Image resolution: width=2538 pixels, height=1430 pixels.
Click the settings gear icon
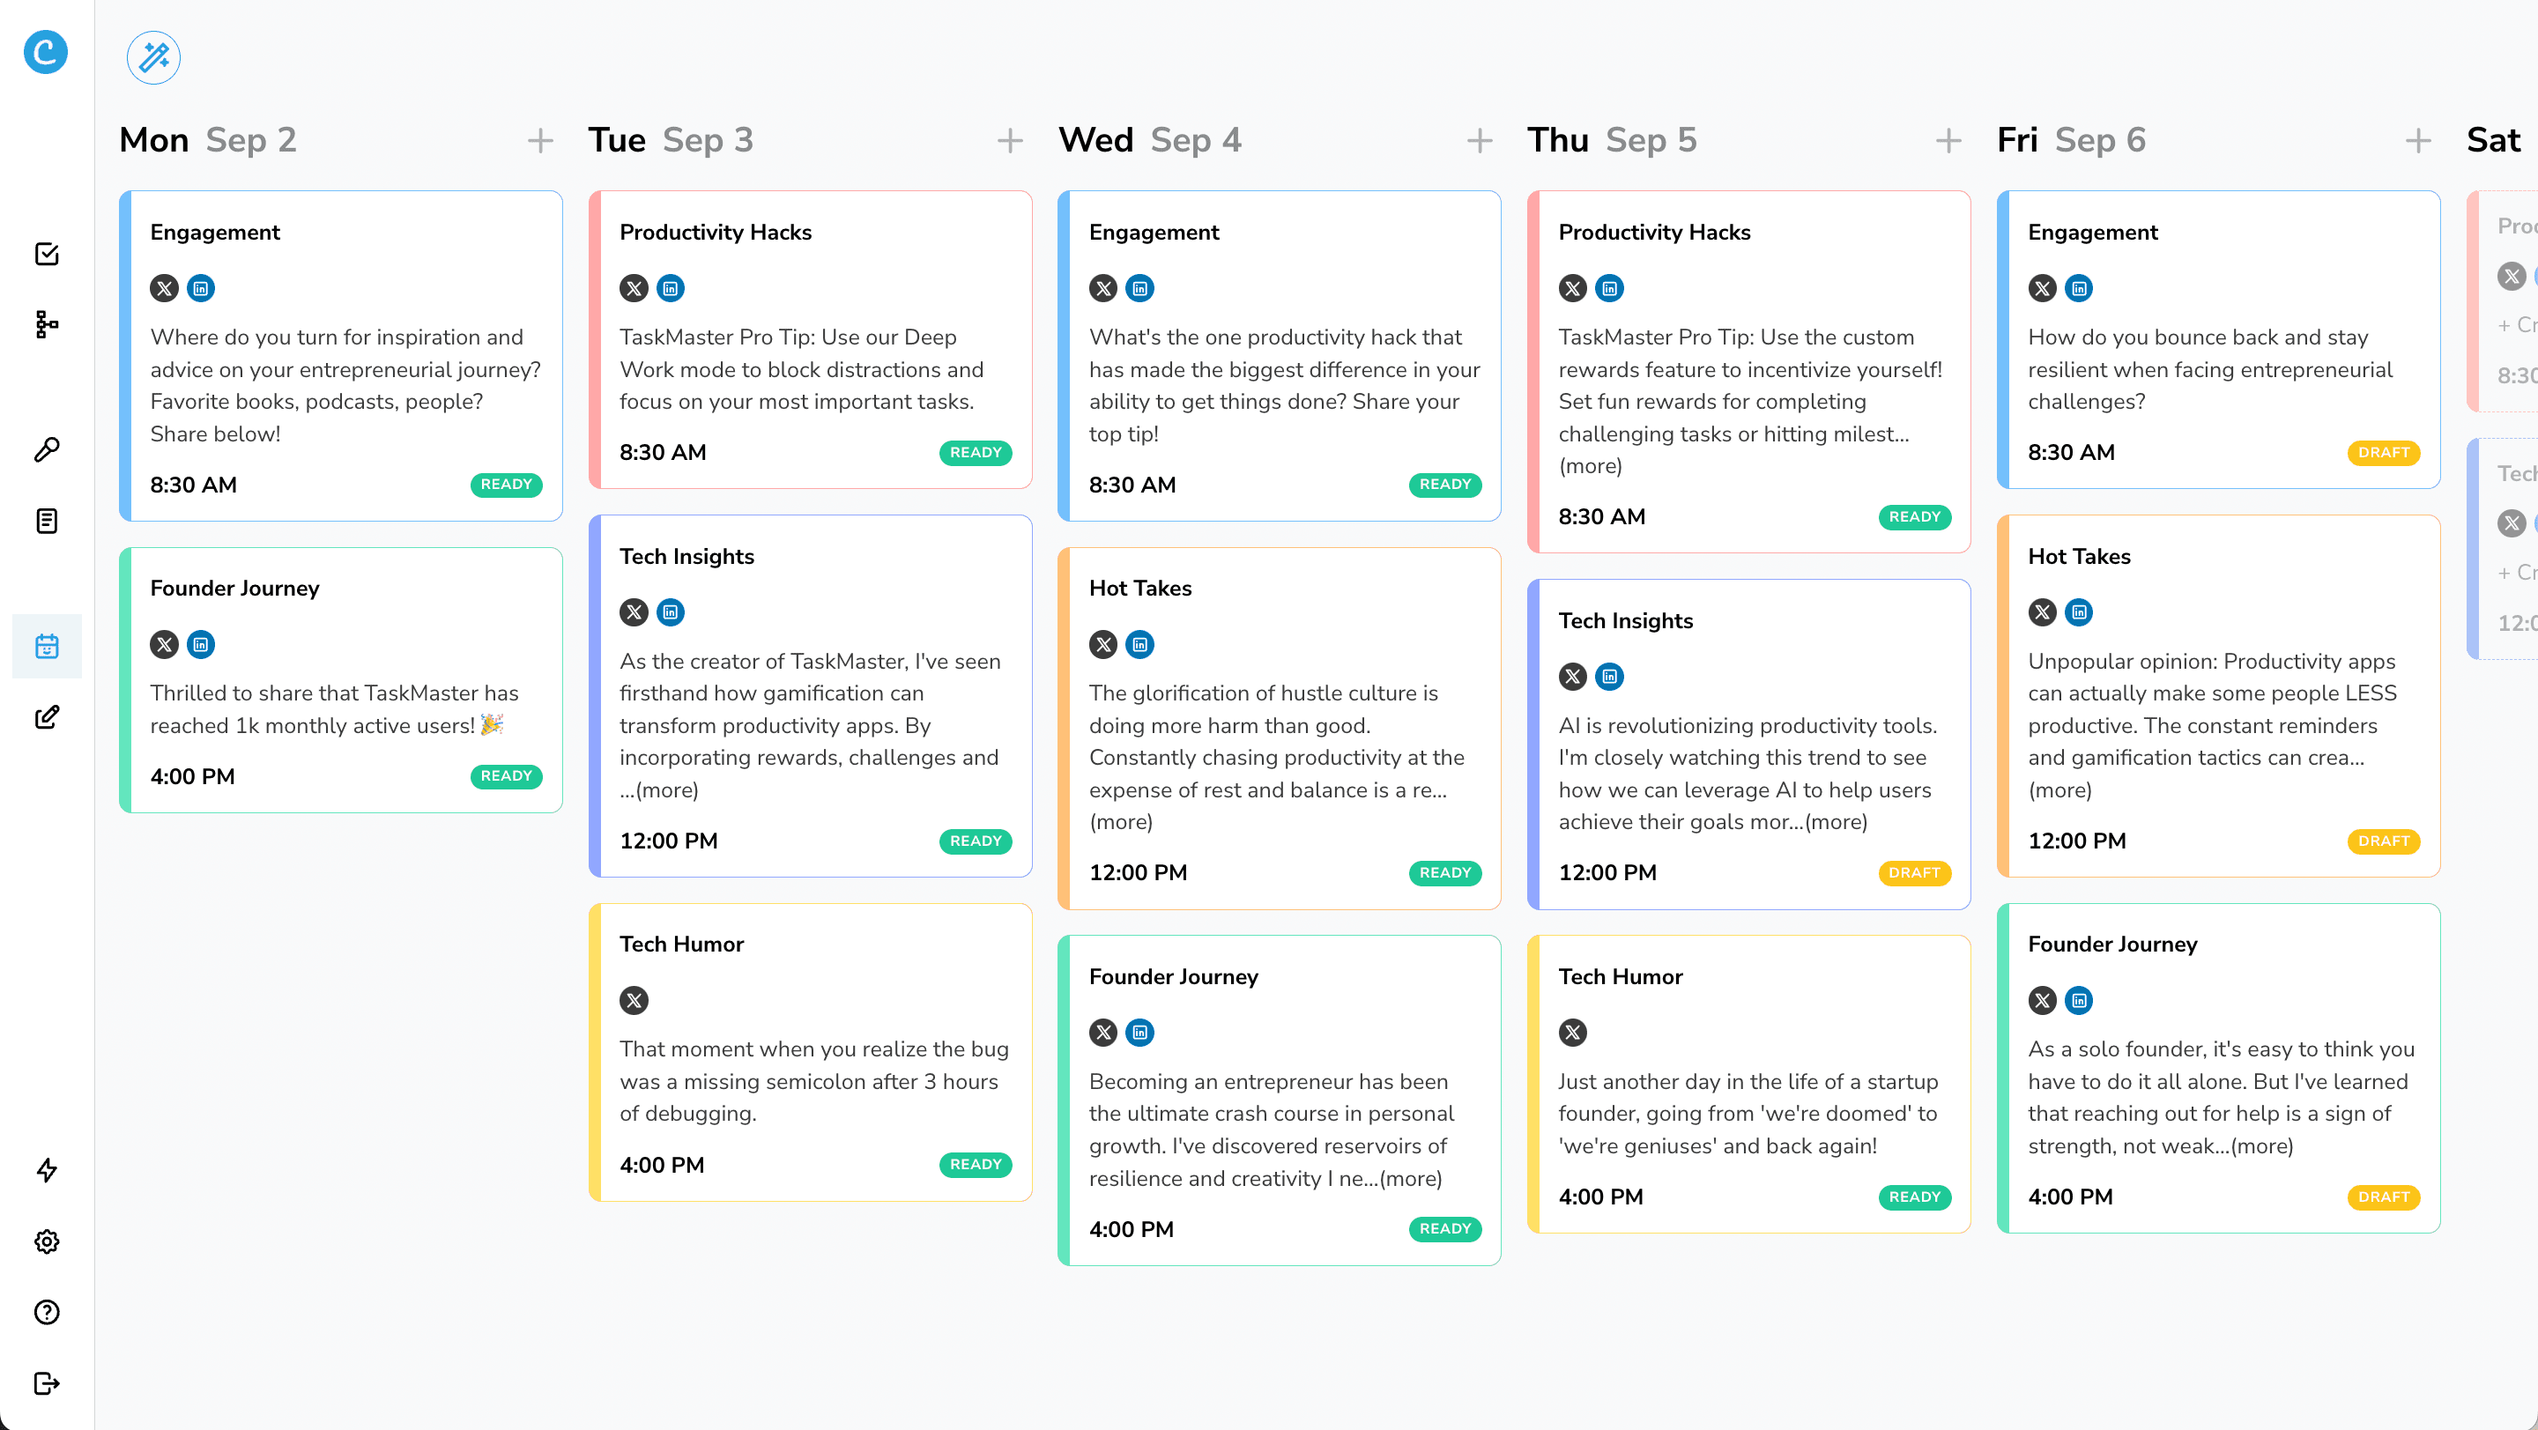(x=47, y=1241)
